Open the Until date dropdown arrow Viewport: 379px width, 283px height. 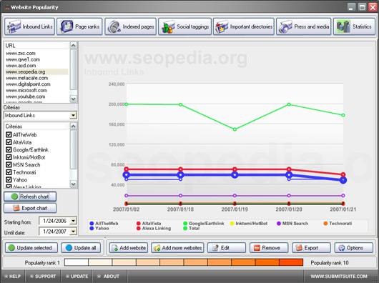(x=73, y=232)
